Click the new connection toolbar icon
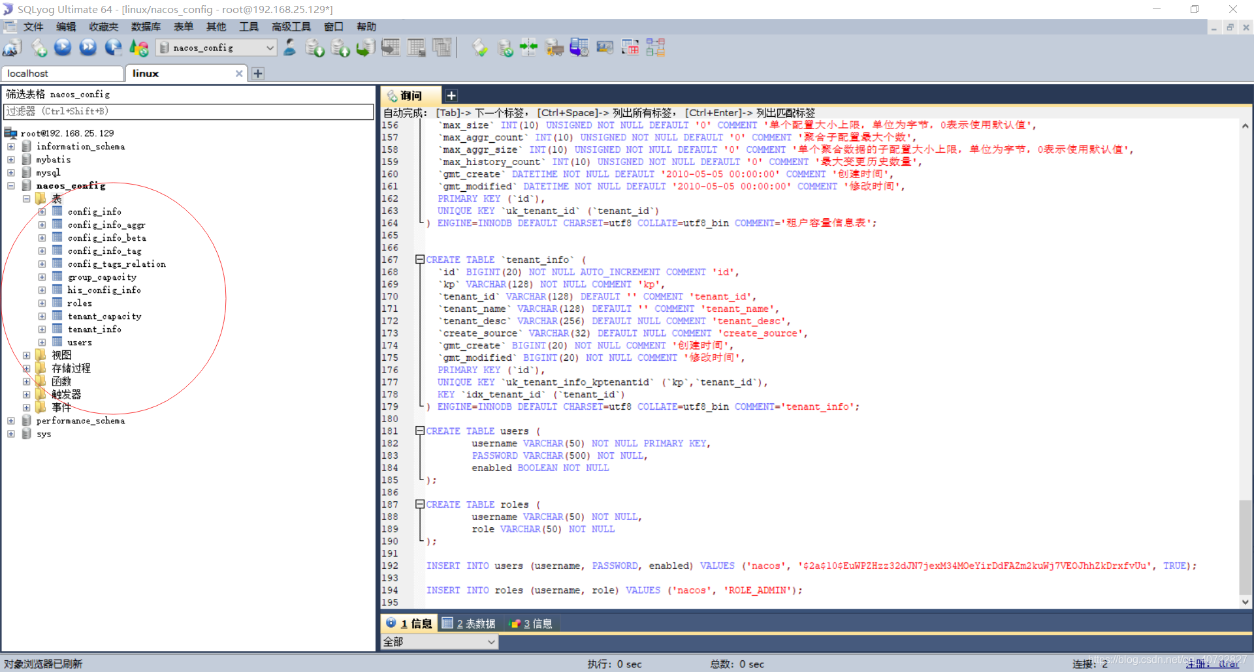Screen dimensions: 1254x672 [12, 48]
